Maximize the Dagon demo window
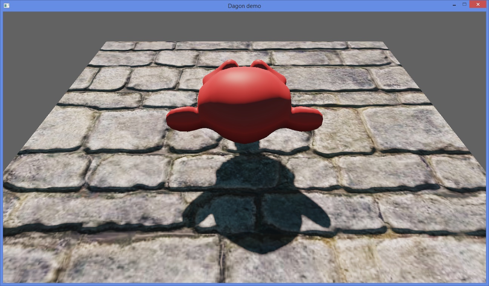489x286 pixels. [x=464, y=5]
